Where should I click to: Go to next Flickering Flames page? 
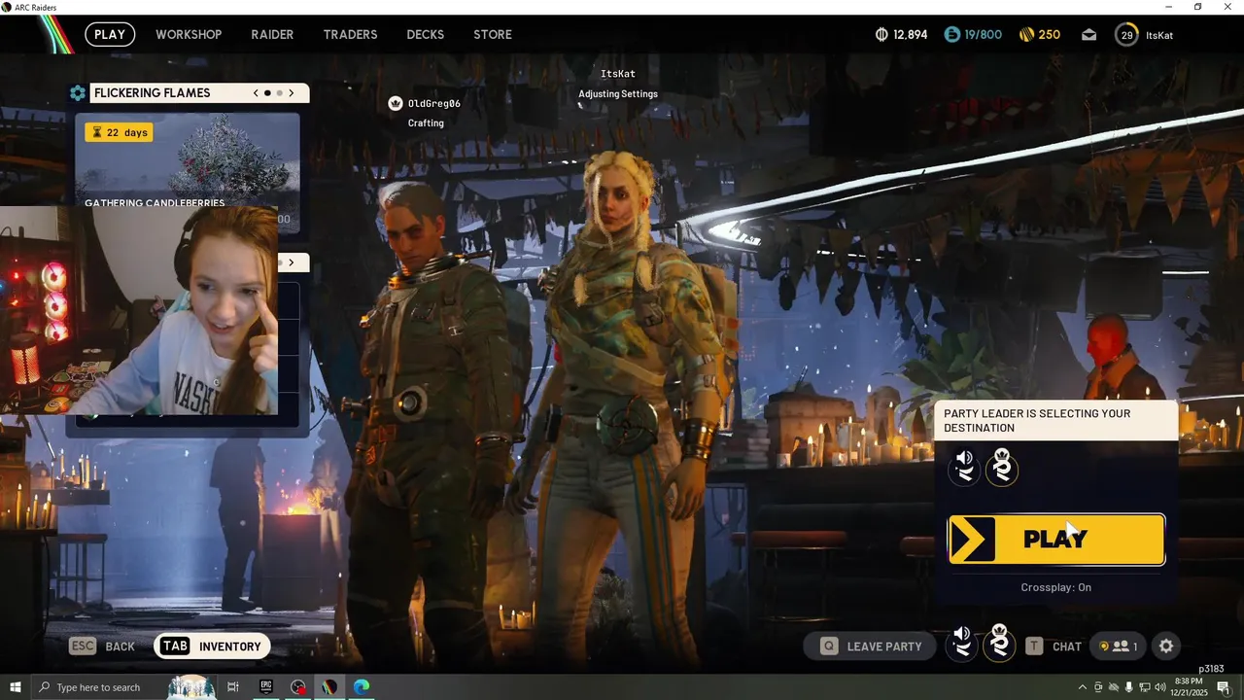[x=291, y=93]
